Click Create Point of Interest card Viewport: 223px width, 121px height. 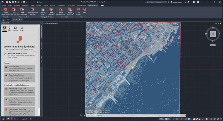20,78
